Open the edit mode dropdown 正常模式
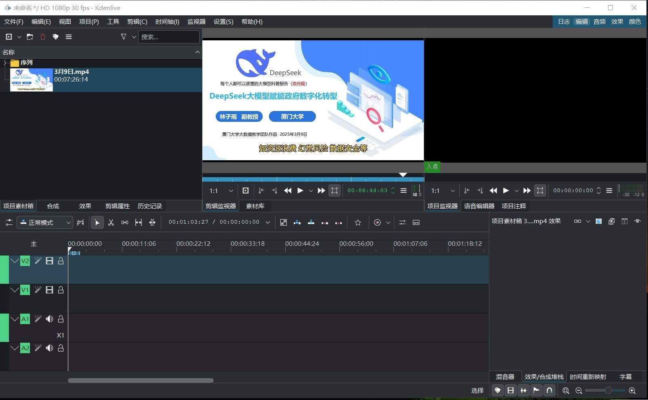648x400 pixels. pos(45,222)
